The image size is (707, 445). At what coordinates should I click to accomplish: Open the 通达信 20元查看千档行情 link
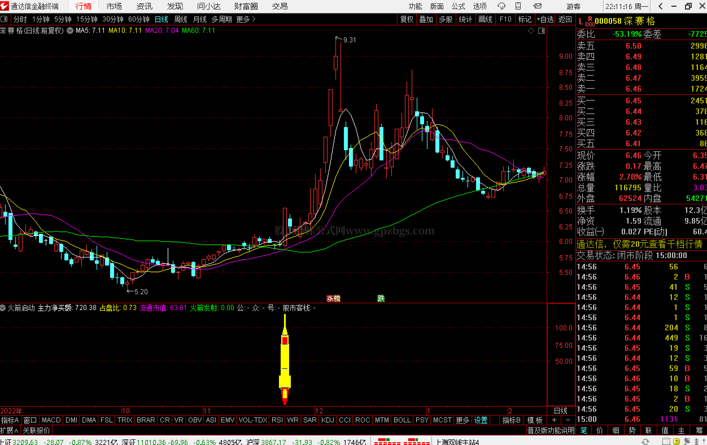click(x=640, y=244)
